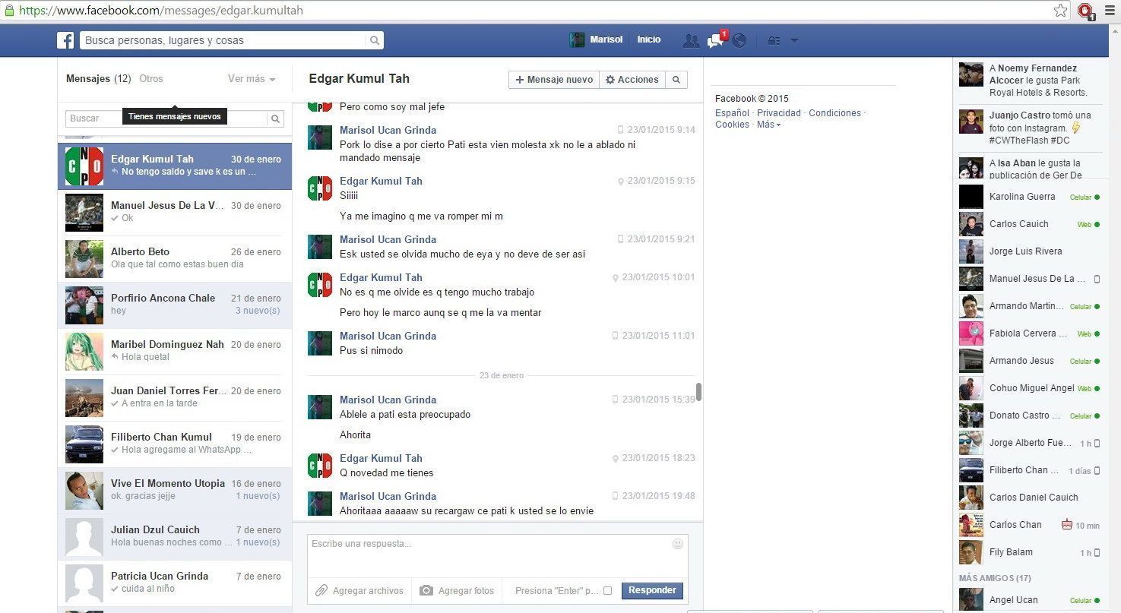
Task: Click the red ad-blocker extension icon
Action: pos(1085,11)
